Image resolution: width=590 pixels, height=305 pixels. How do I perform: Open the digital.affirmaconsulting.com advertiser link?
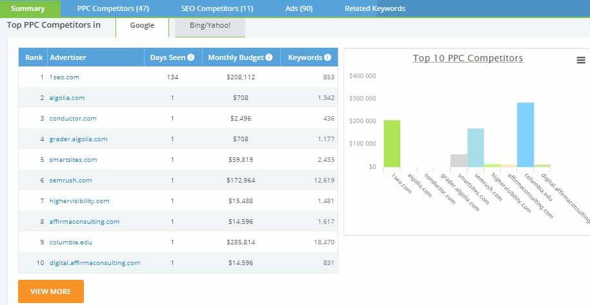coord(94,263)
